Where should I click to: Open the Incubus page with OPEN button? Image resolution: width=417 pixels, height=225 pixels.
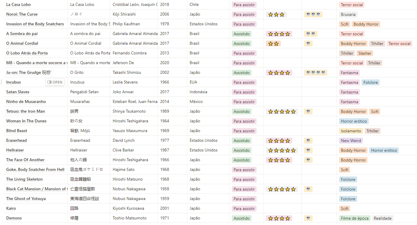tap(55, 82)
